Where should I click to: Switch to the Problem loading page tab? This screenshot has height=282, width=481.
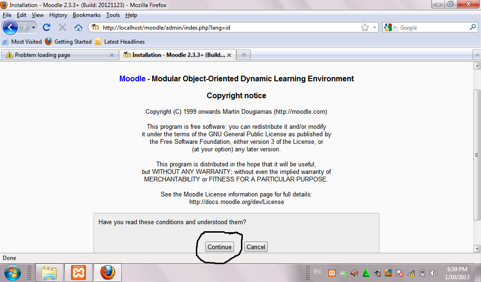coord(60,55)
